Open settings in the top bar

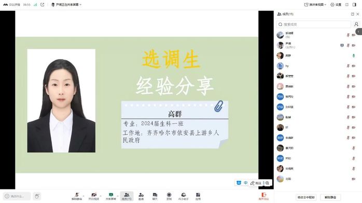pyautogui.click(x=336, y=5)
